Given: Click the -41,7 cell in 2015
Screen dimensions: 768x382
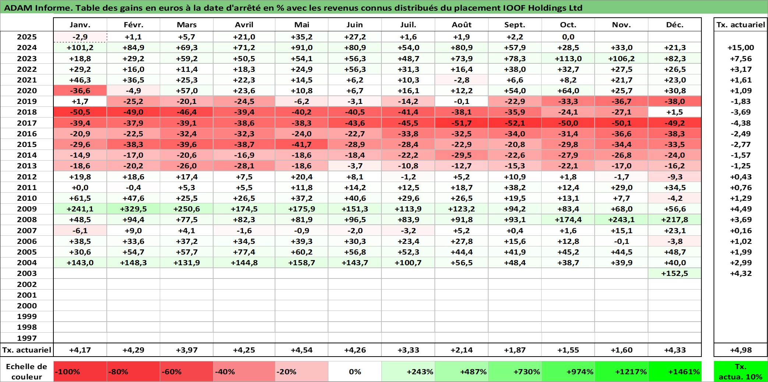Looking at the screenshot, I should pos(302,144).
